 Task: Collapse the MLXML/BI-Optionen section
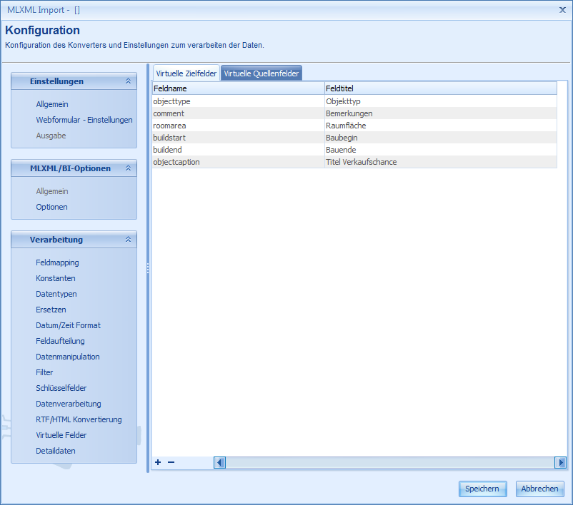[127, 168]
